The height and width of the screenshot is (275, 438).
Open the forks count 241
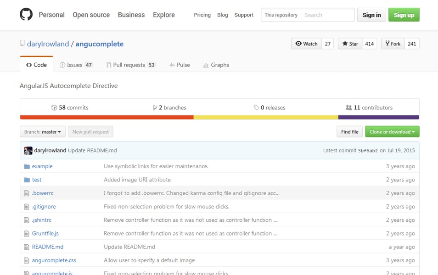(x=412, y=44)
